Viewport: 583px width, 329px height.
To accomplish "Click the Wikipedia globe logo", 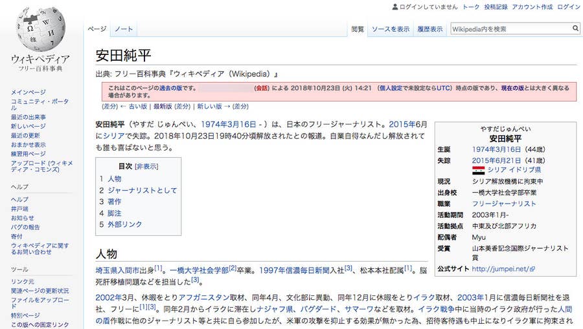I will (x=40, y=29).
